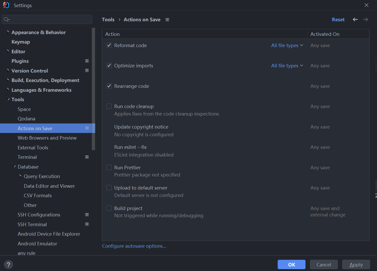Disable Reformat code on save
The height and width of the screenshot is (271, 377).
coord(109,45)
